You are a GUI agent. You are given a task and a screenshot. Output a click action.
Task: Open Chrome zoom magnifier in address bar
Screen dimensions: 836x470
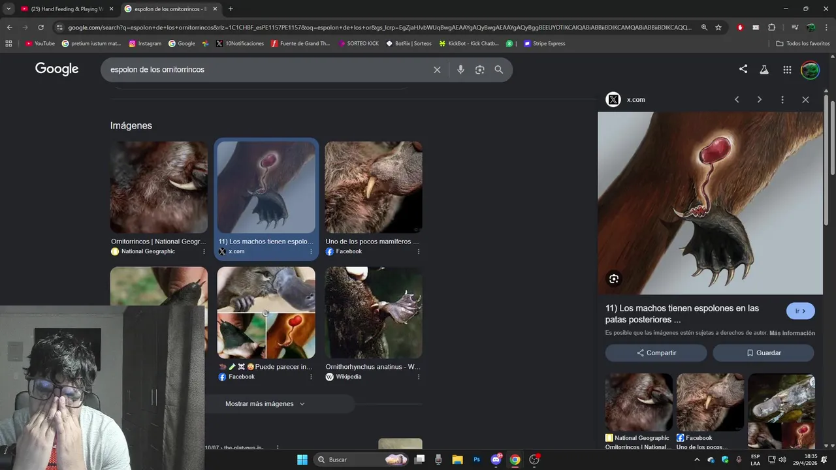pyautogui.click(x=704, y=27)
